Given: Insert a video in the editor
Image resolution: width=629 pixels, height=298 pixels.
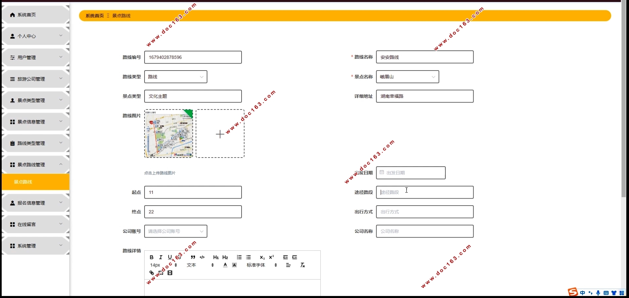Looking at the screenshot, I should tap(170, 273).
